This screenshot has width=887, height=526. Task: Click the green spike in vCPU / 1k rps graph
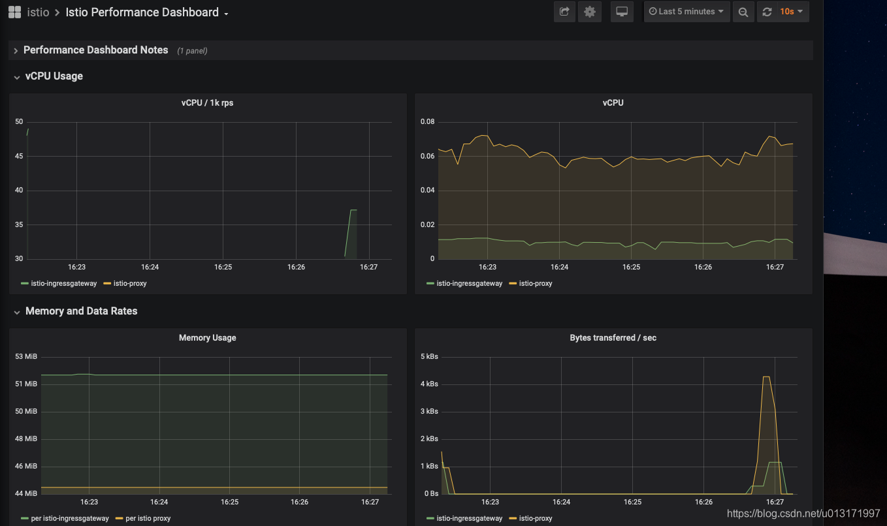tap(351, 233)
